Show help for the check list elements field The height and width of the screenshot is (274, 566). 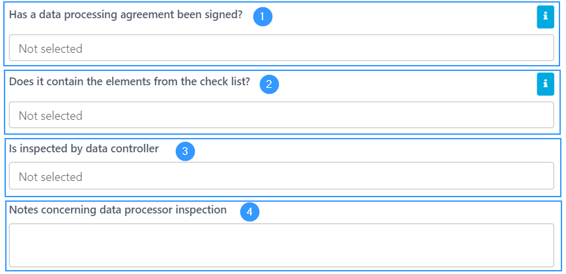point(545,84)
